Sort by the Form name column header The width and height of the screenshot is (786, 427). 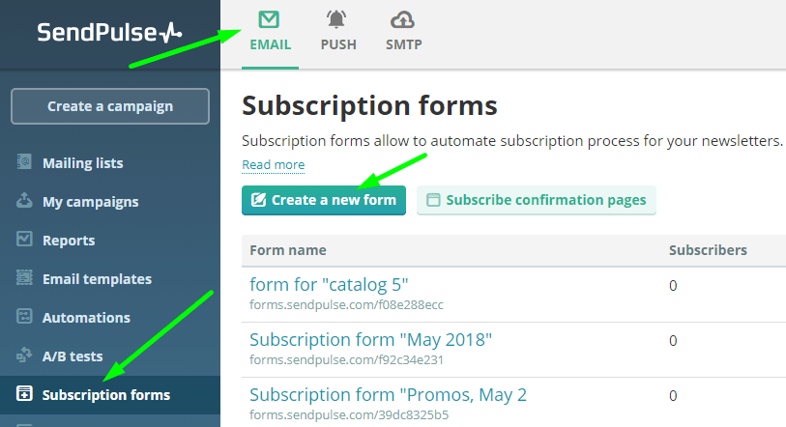pyautogui.click(x=287, y=250)
